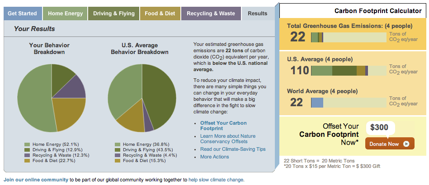This screenshot has height=185, width=429.
Task: Read our Climate-Saving Tips link
Action: [x=233, y=149]
